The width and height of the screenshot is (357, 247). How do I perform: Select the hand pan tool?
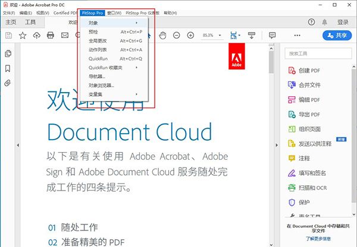(x=164, y=35)
